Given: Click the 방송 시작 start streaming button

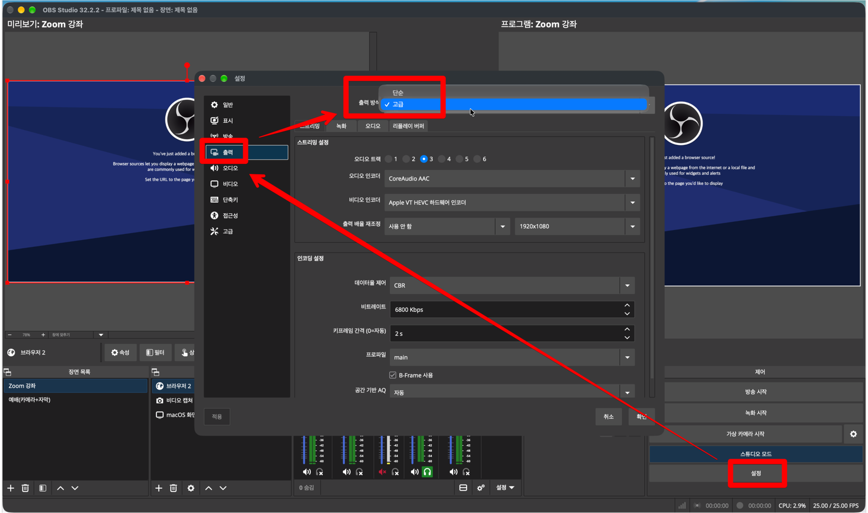Looking at the screenshot, I should (x=756, y=392).
